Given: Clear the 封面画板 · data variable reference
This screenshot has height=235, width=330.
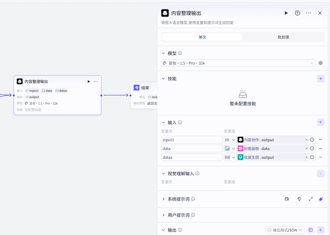Looking at the screenshot, I should tap(306, 148).
